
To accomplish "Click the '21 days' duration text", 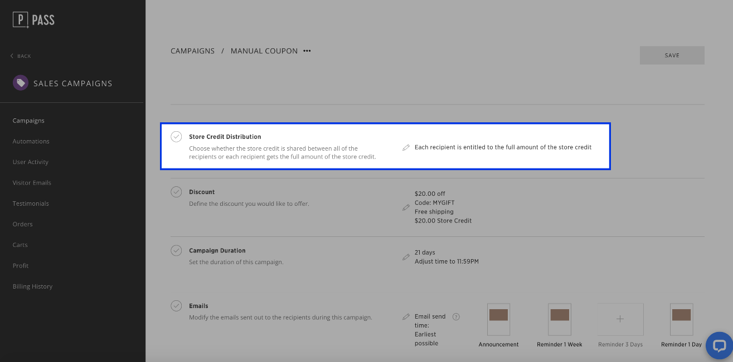I will 425,252.
